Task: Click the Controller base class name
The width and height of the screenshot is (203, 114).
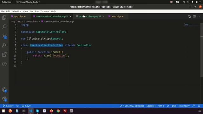Action: 84,45
